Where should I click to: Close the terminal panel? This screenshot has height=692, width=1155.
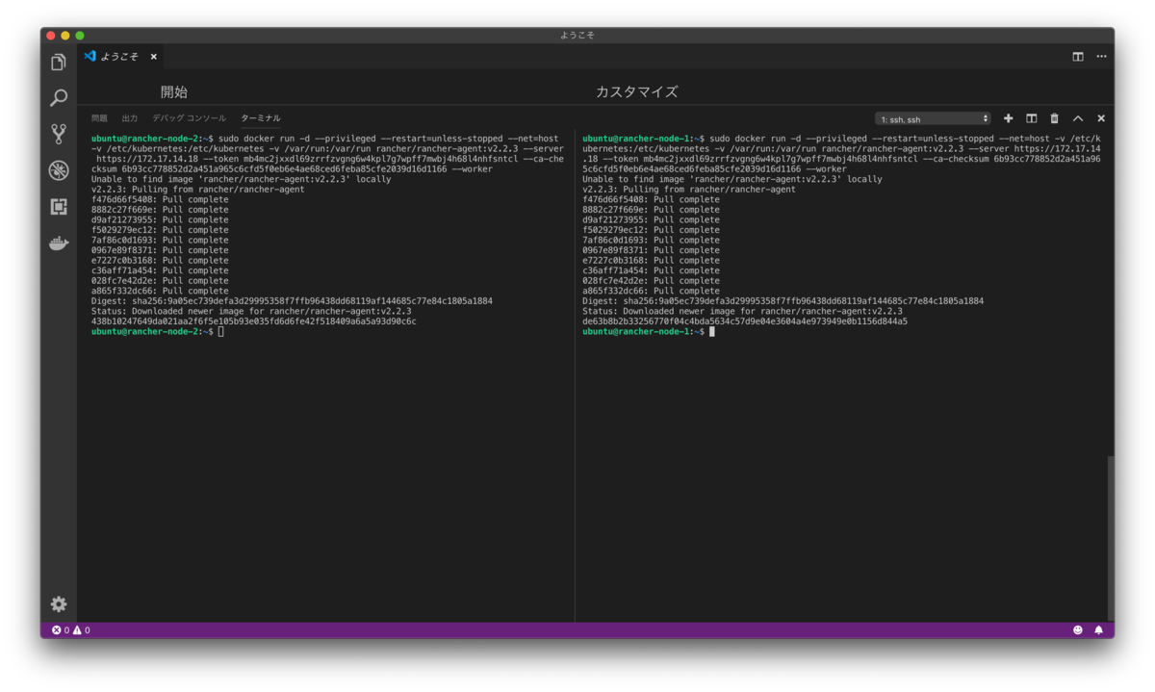click(1101, 118)
